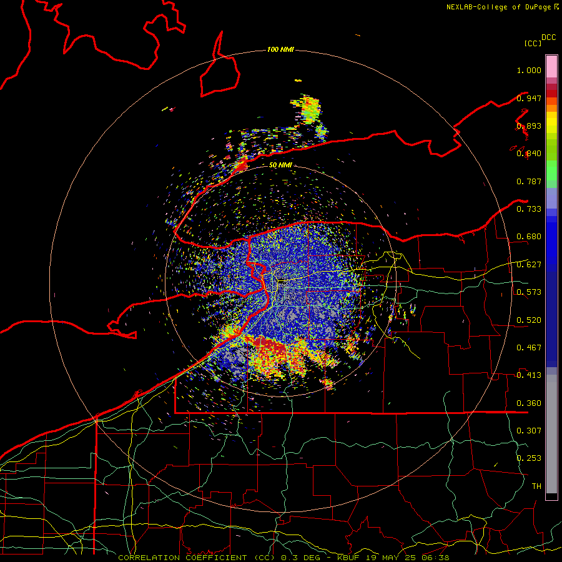Select the 0.787 value on the color scale
This screenshot has width=562, height=562.
529,181
